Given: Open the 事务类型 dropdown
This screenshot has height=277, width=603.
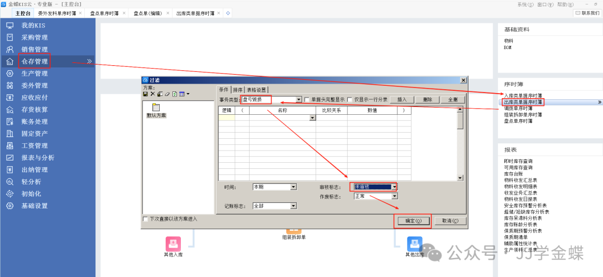Looking at the screenshot, I should tap(299, 100).
